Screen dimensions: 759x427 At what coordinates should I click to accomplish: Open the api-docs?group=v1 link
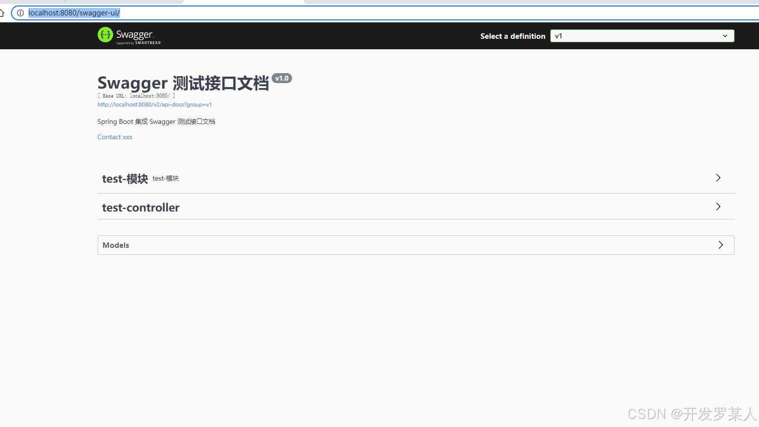point(154,105)
